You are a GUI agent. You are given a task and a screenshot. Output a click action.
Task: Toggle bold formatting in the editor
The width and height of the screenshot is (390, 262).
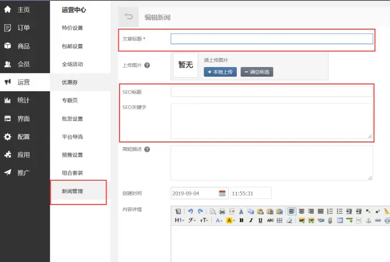pyautogui.click(x=241, y=220)
